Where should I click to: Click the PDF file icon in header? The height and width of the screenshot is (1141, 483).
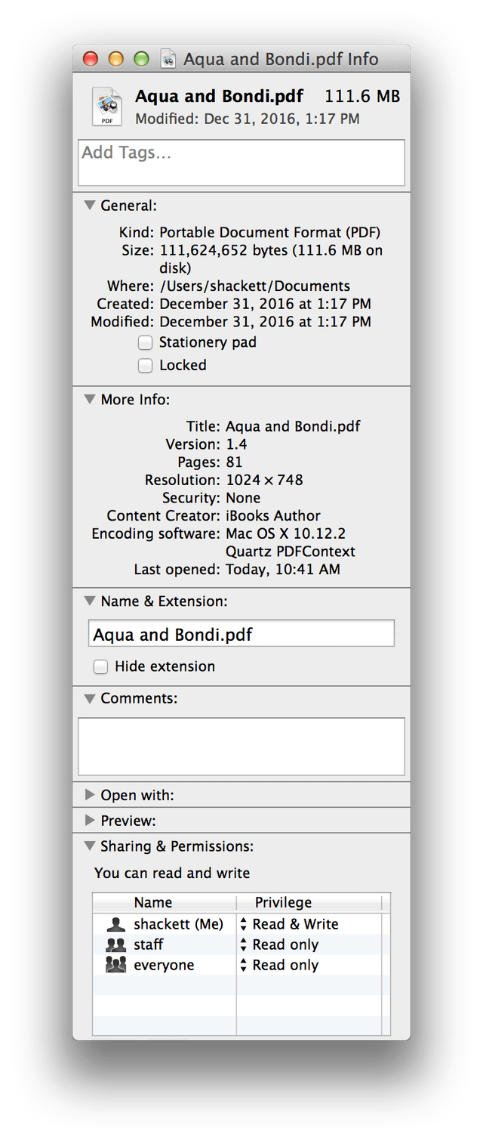(x=106, y=106)
